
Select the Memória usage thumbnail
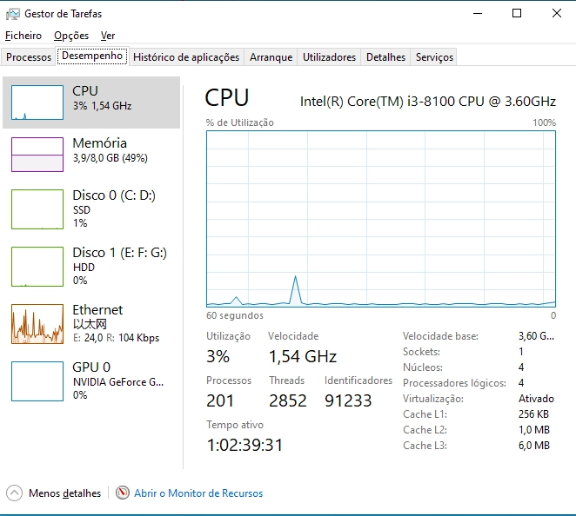37,155
